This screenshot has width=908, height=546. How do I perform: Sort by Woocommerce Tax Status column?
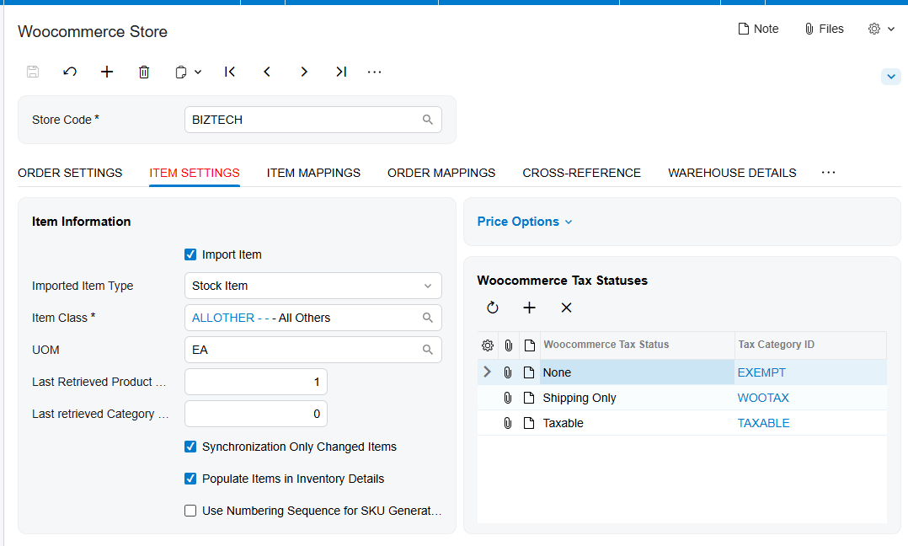click(x=637, y=345)
